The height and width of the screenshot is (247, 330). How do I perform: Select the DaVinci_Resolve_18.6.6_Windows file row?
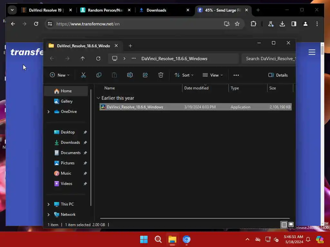[x=196, y=107]
